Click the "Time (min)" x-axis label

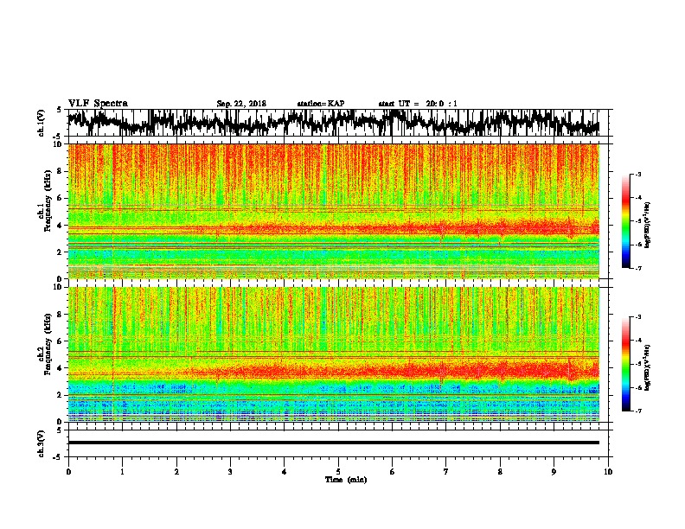point(346,480)
